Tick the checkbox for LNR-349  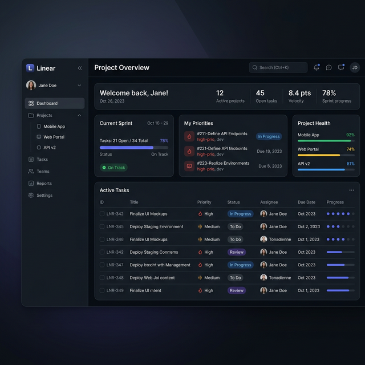coord(102,290)
